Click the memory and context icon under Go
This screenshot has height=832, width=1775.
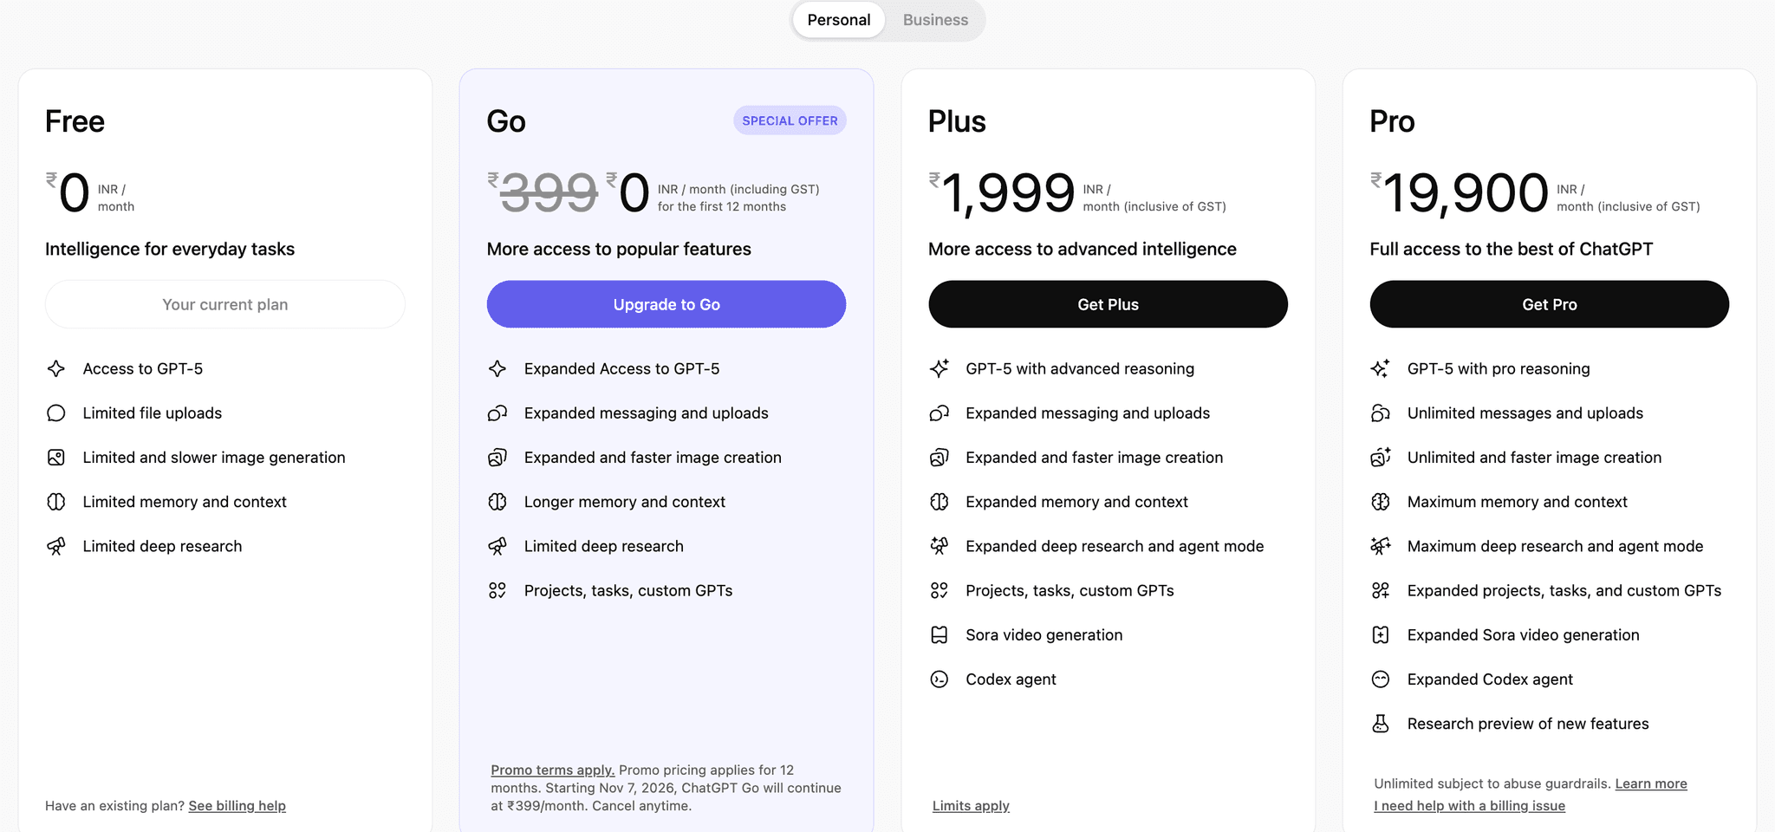coord(498,502)
